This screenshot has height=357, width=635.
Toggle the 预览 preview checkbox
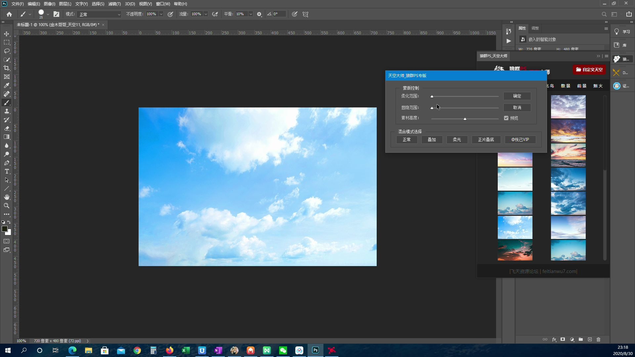pyautogui.click(x=506, y=118)
